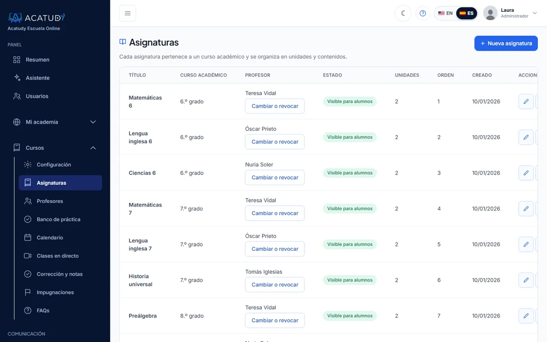Edit Matemáticas 7 with the pencil icon

tap(526, 208)
